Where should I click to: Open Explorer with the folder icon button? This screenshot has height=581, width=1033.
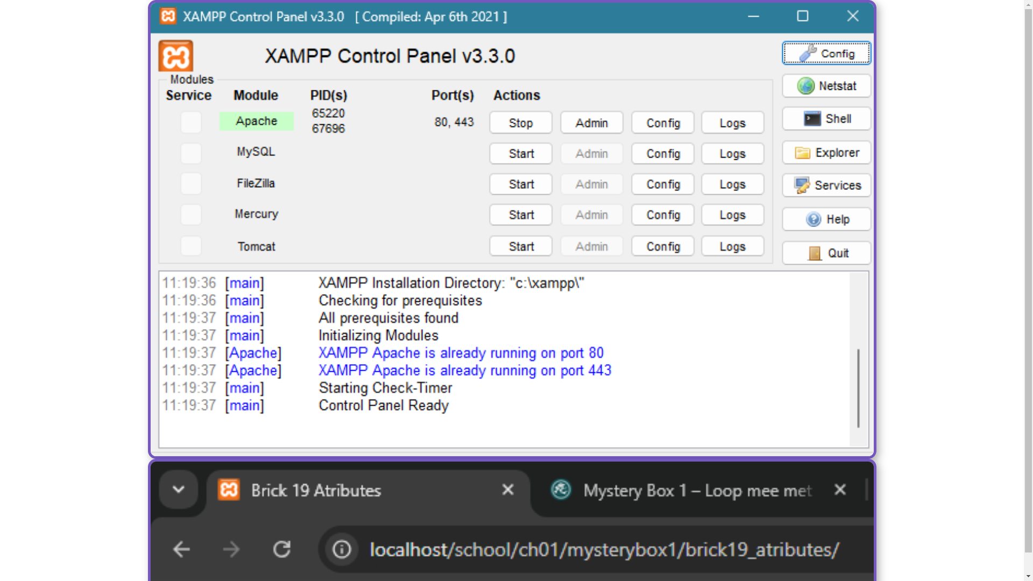point(826,153)
